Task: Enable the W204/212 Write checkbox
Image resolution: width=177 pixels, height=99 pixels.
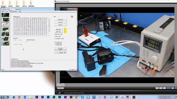Action: (x=55, y=38)
